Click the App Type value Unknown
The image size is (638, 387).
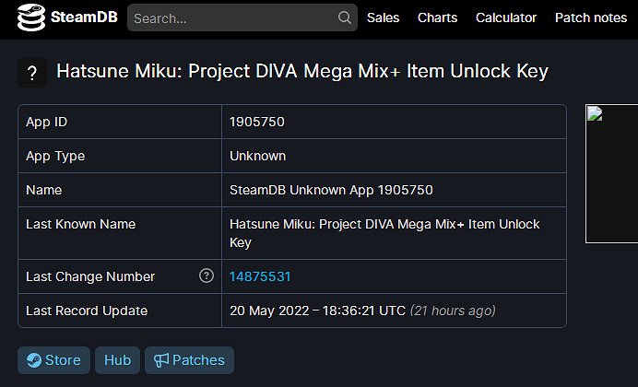[257, 156]
